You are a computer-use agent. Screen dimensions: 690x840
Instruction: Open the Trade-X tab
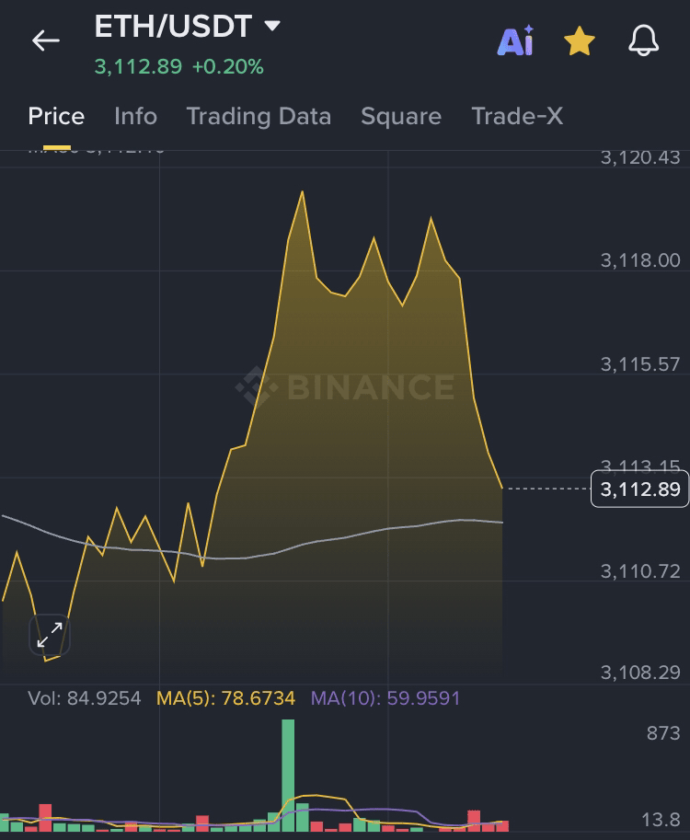coord(517,117)
